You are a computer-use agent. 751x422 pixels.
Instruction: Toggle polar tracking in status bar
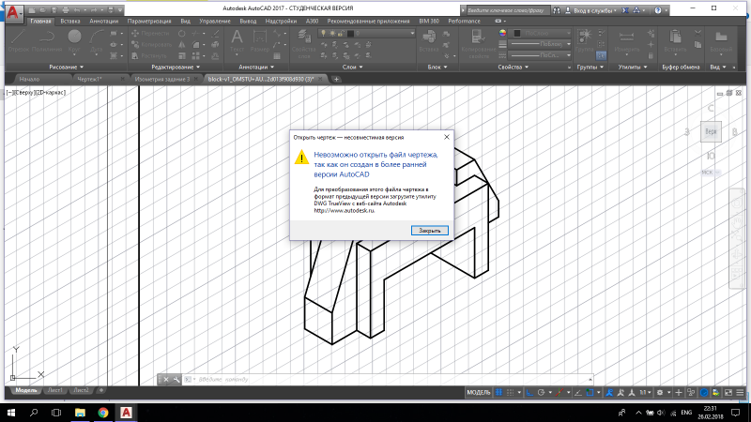[x=542, y=392]
